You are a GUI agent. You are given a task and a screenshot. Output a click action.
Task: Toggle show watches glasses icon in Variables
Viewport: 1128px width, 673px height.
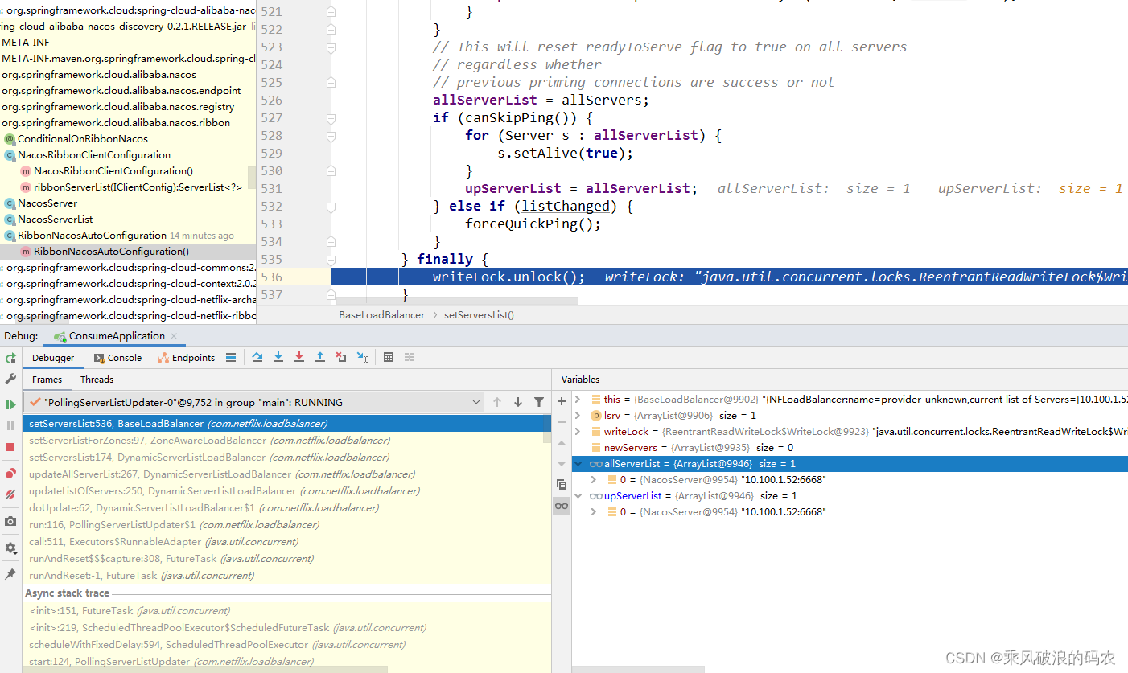click(x=562, y=505)
